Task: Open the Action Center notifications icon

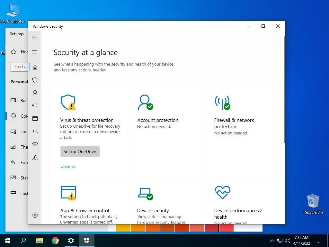Action: coord(318,241)
